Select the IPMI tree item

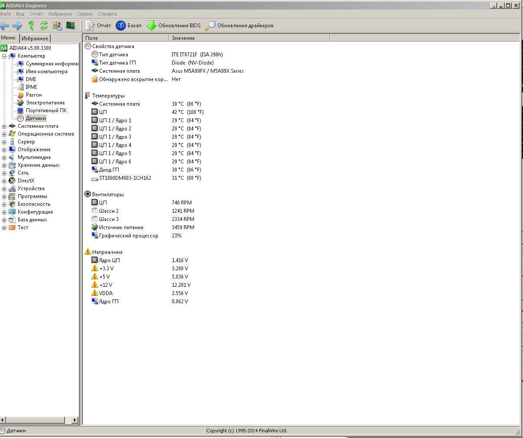[x=31, y=87]
